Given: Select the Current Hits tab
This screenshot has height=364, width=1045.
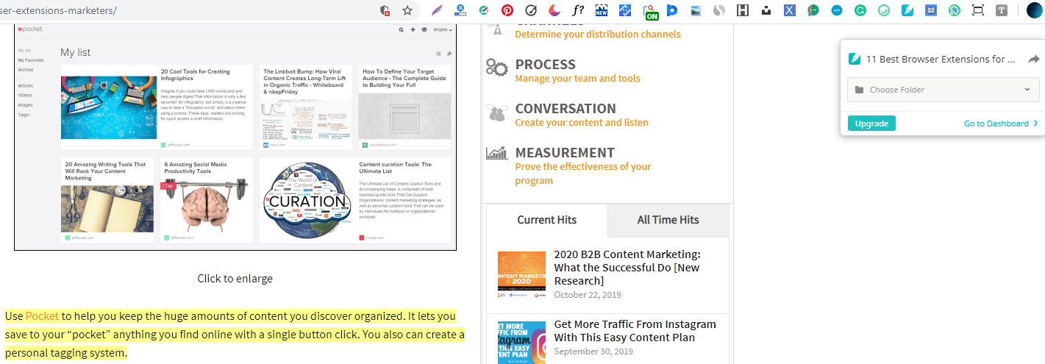Looking at the screenshot, I should [x=546, y=220].
